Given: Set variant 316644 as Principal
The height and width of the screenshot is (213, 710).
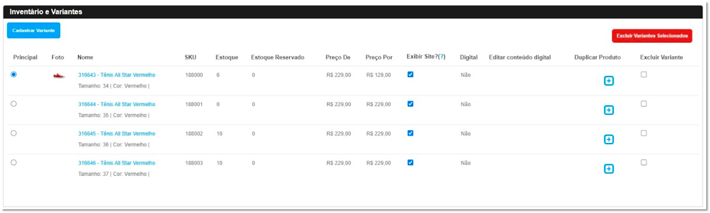Looking at the screenshot, I should (x=14, y=104).
